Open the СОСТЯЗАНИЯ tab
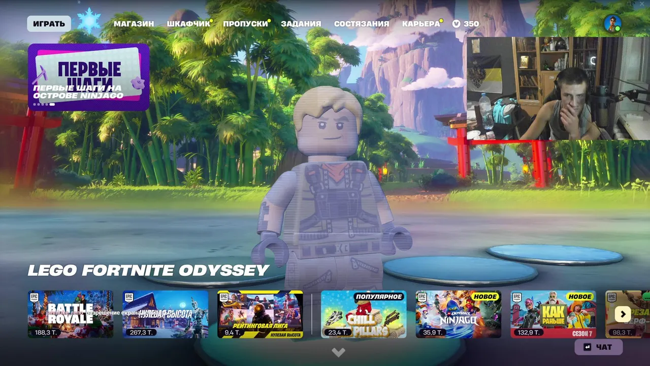Image resolution: width=650 pixels, height=366 pixels. pos(362,24)
